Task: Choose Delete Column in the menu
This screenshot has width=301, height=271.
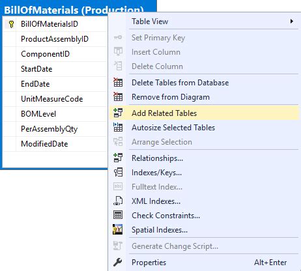Action: pyautogui.click(x=204, y=66)
